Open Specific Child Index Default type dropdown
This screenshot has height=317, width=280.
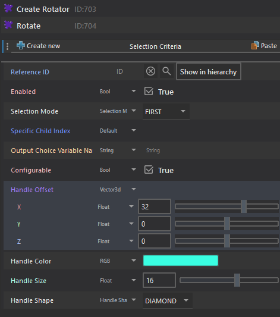tap(134, 130)
